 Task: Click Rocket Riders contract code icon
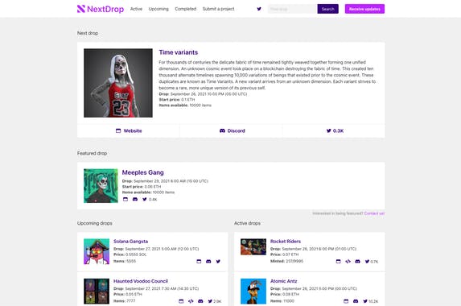(x=348, y=261)
